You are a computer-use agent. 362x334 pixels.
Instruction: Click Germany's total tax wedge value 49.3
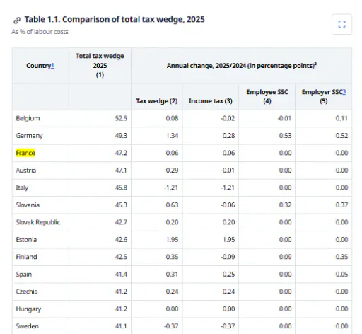[121, 136]
